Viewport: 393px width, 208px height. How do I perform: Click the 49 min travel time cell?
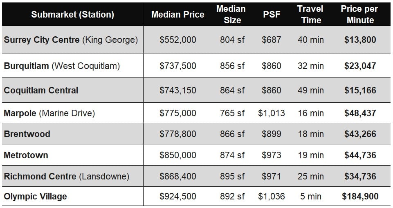310,91
